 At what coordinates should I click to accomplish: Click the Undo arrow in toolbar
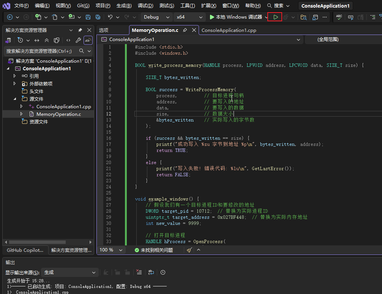[110, 17]
